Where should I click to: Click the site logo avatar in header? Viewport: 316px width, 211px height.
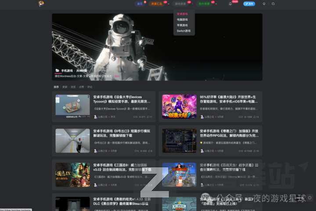pyautogui.click(x=41, y=4)
